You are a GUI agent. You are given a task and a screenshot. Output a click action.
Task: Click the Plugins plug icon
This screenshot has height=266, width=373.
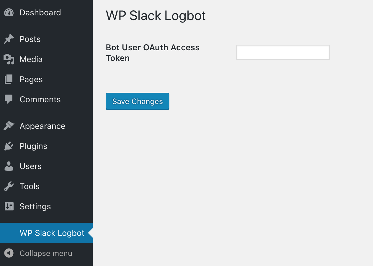coord(9,146)
